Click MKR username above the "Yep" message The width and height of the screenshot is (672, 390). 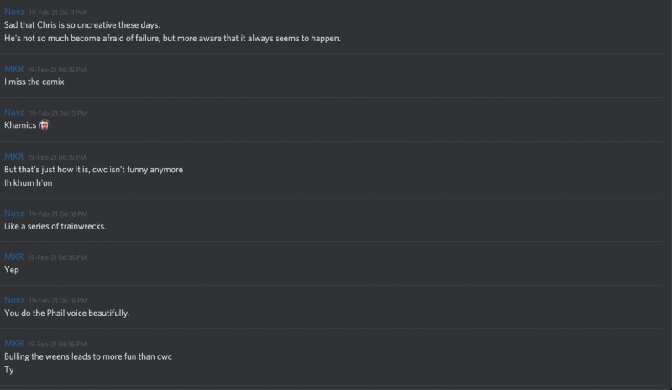14,257
